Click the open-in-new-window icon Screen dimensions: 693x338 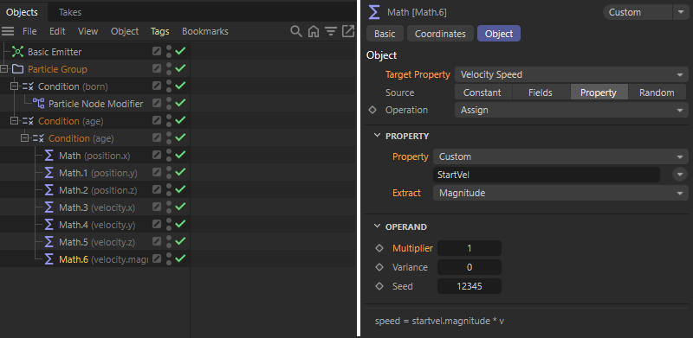point(349,31)
